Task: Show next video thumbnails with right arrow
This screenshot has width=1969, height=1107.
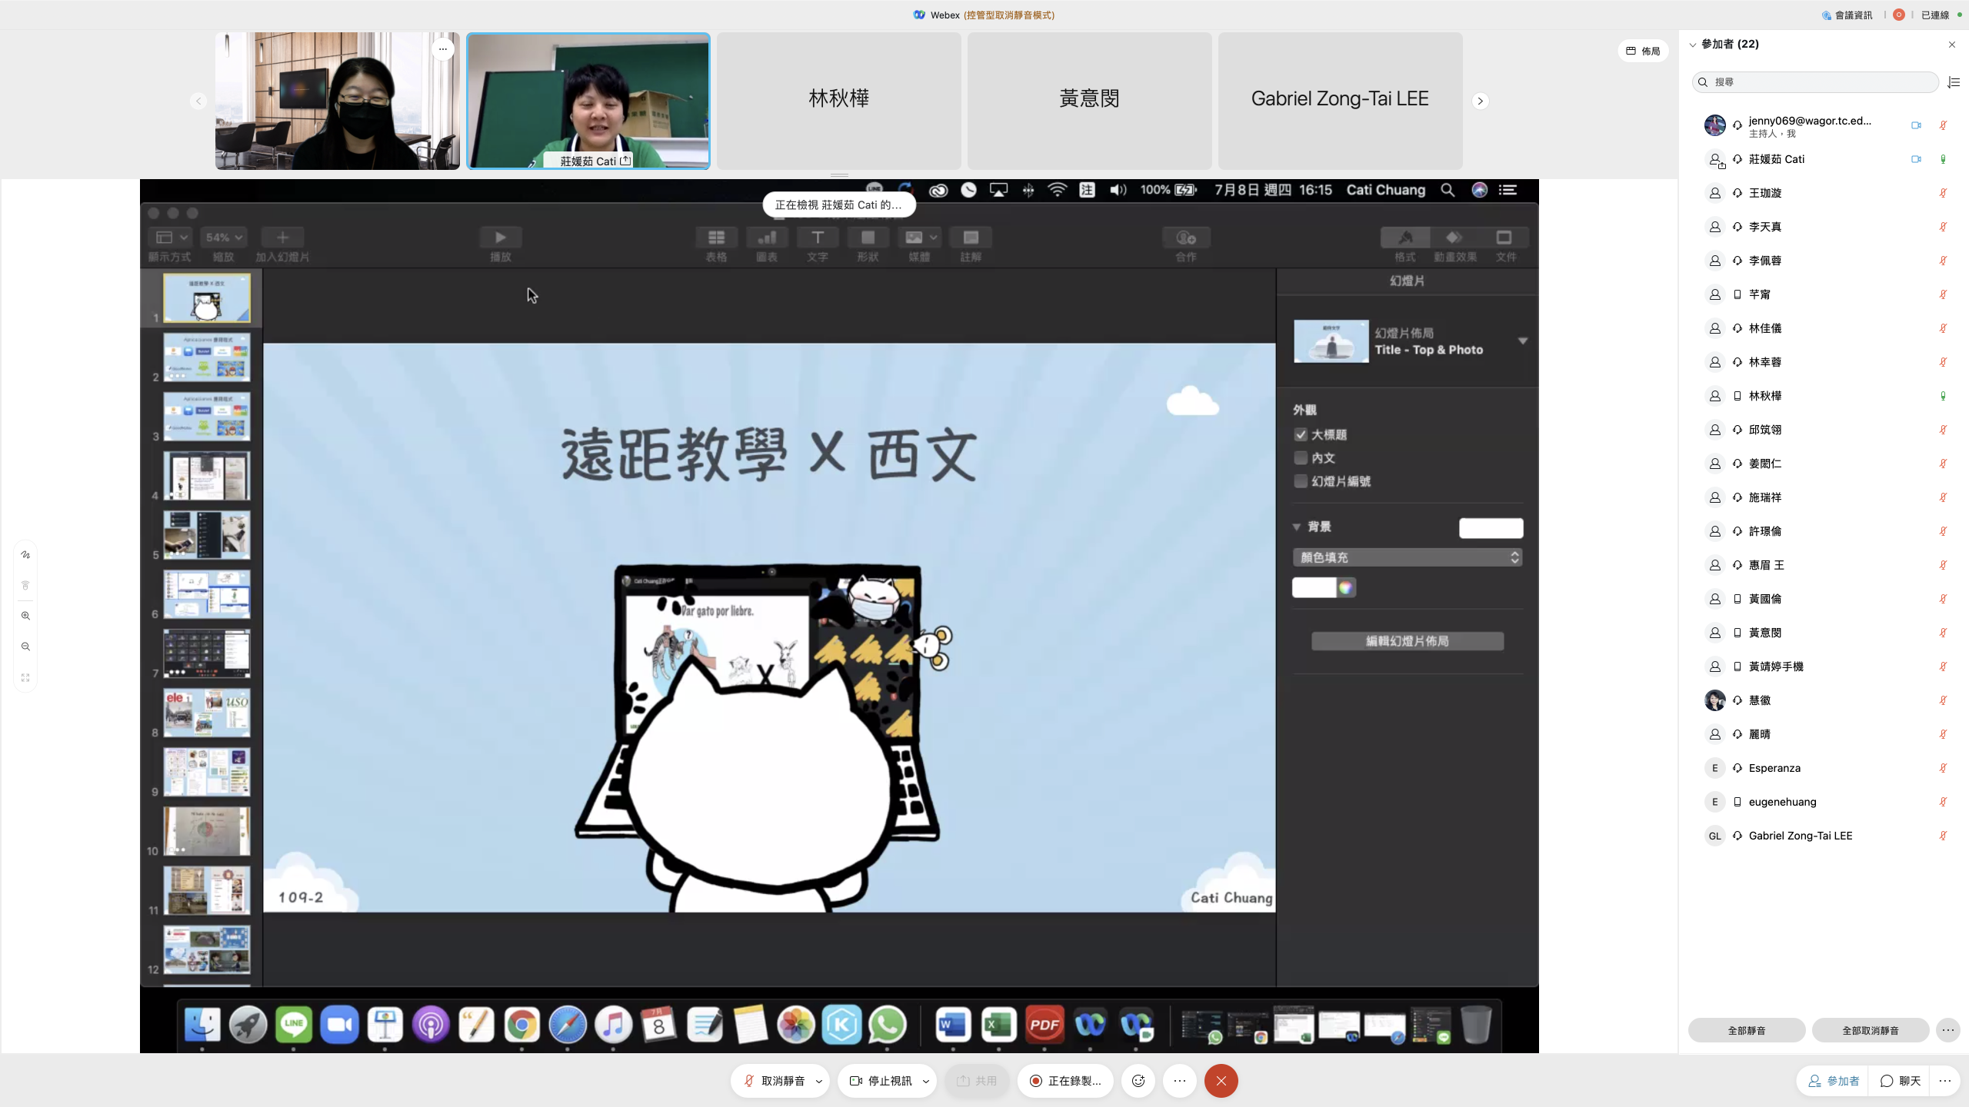Action: 1480,101
